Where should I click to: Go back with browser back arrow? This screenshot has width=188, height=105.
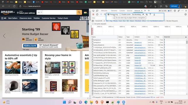click(4, 6)
